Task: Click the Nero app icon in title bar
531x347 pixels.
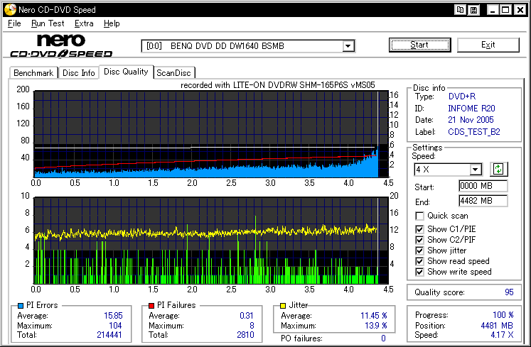Action: (x=9, y=10)
